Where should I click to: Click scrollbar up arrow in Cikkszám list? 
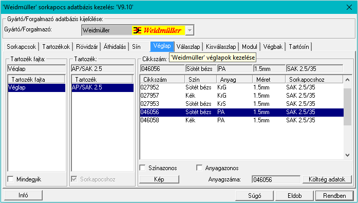(x=348, y=80)
